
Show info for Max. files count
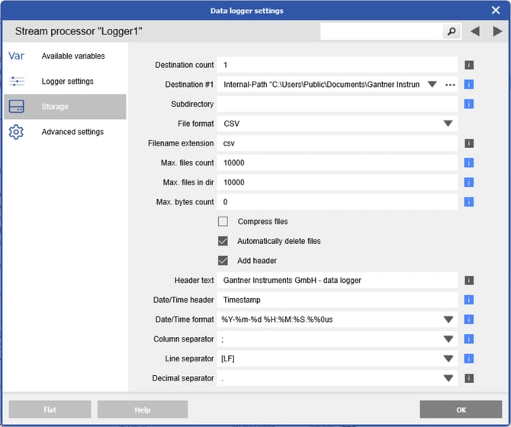tap(469, 163)
